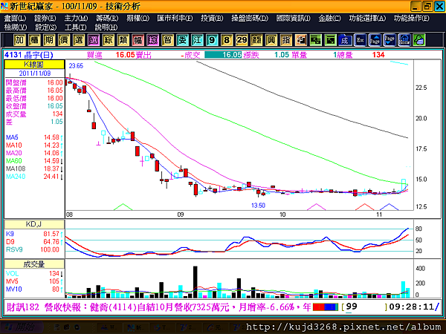Viewport: 446px width, 334px height.
Task: Click the 加 toolbar button
Action: [19, 40]
